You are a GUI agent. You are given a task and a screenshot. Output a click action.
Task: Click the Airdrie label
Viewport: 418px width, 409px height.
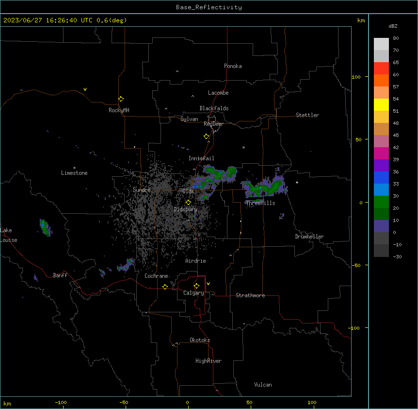(x=196, y=261)
